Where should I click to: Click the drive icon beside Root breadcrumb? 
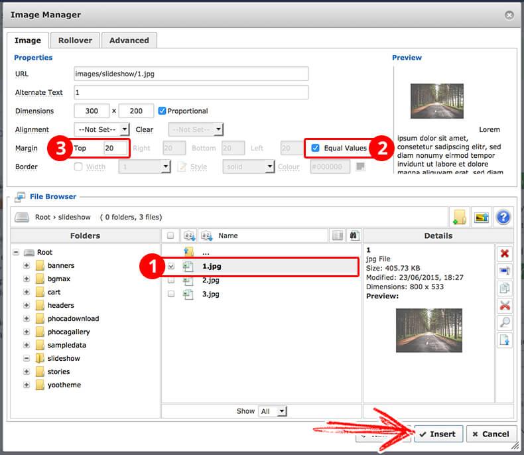(22, 218)
